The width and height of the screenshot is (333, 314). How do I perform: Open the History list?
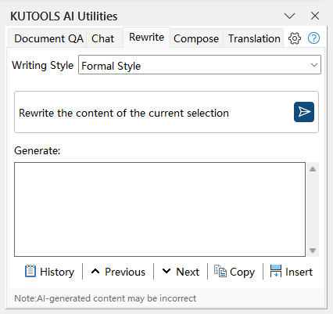coord(49,272)
